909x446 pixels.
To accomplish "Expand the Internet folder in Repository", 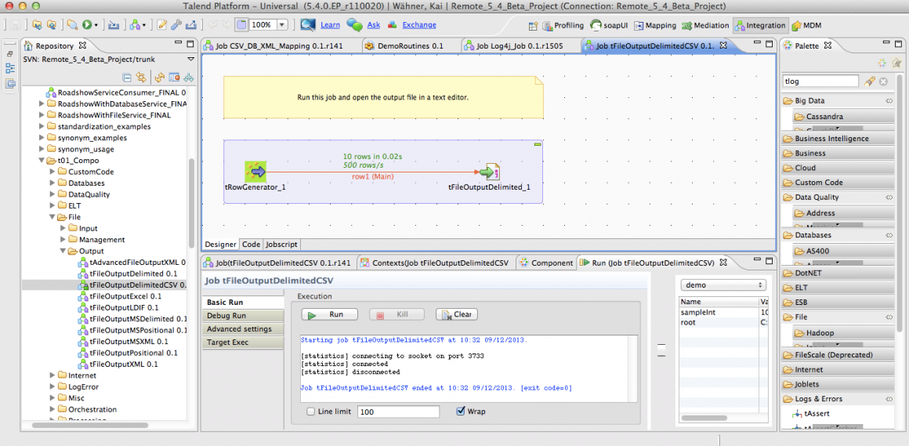I will 52,375.
